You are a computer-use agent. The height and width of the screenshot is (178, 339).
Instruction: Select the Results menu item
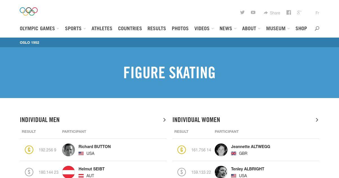coord(157,29)
